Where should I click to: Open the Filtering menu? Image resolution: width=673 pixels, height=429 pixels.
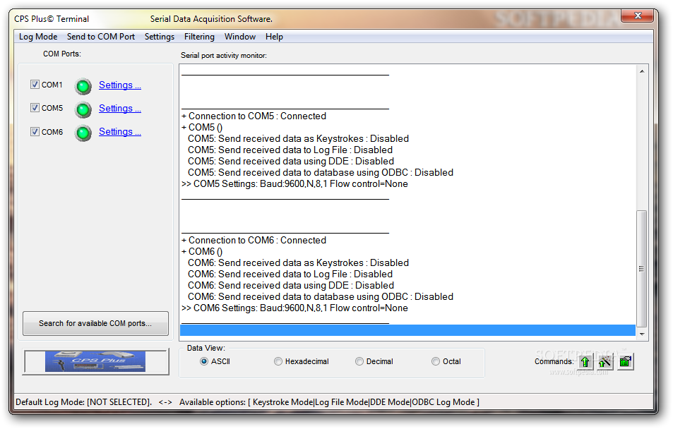(x=199, y=37)
